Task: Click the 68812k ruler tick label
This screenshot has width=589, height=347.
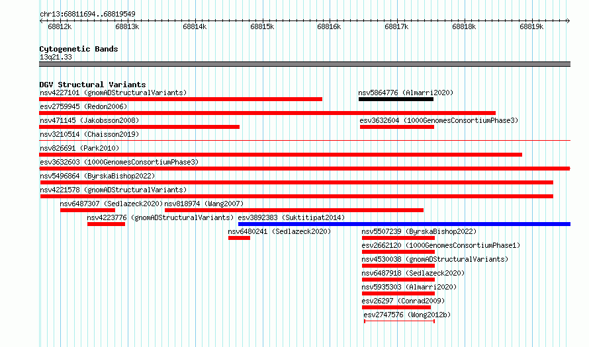Action: (60, 27)
